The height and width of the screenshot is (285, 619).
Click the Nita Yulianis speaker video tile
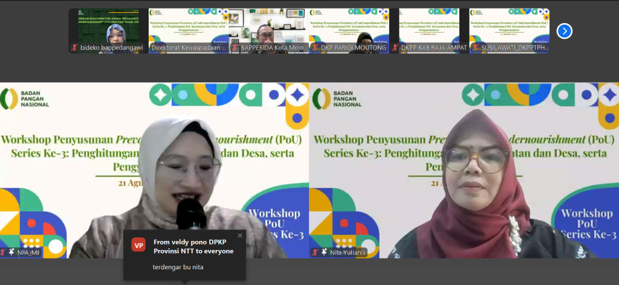click(464, 170)
